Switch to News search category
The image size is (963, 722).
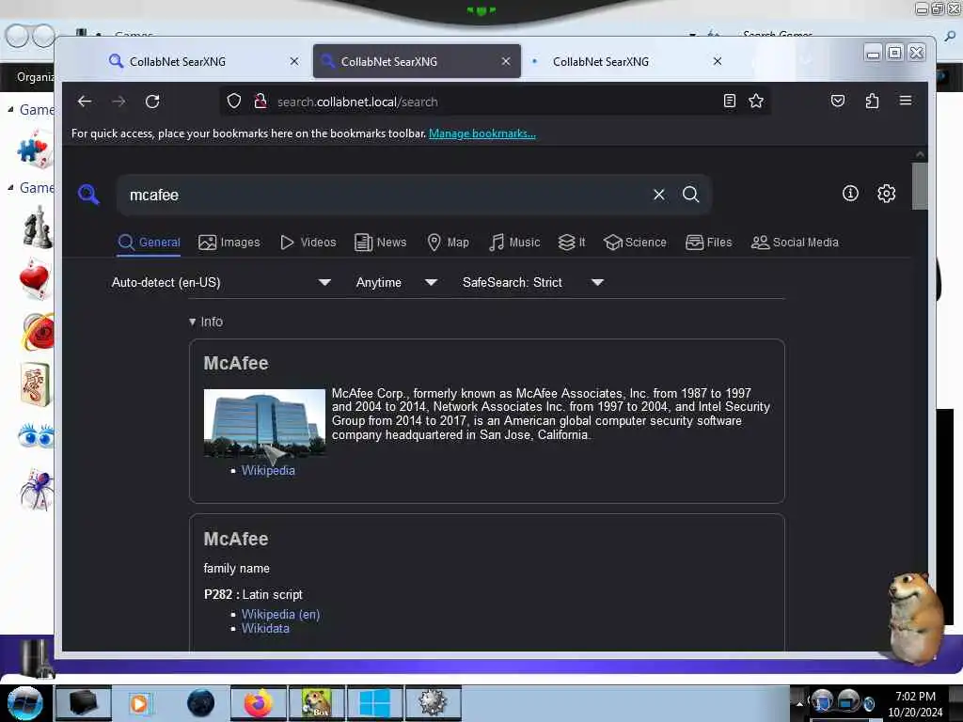click(380, 243)
